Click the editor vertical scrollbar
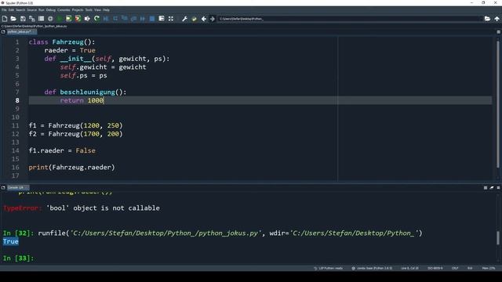 point(498,104)
